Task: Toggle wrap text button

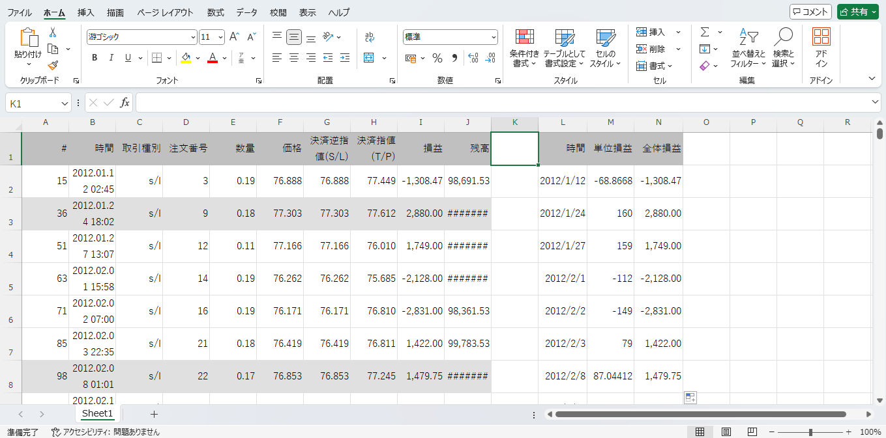Action: coord(370,37)
